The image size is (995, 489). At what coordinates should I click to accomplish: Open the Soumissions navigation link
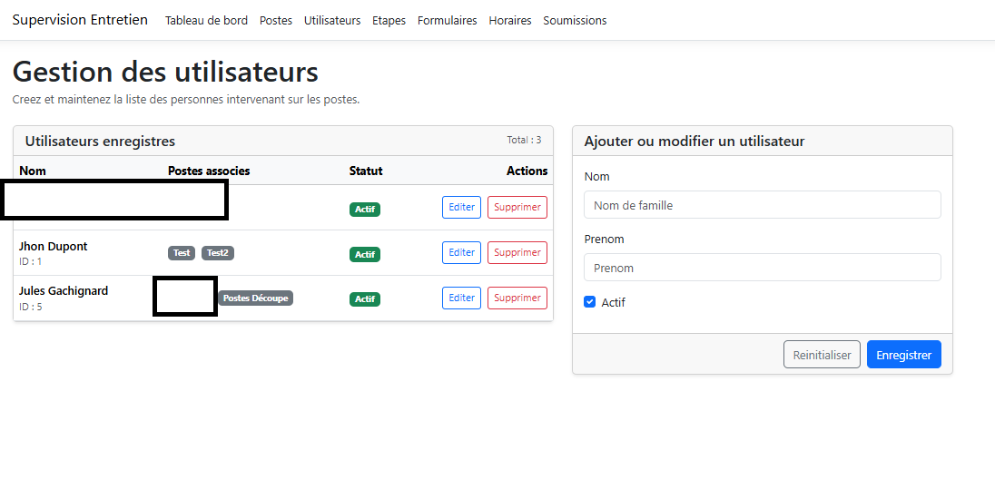[x=575, y=20]
